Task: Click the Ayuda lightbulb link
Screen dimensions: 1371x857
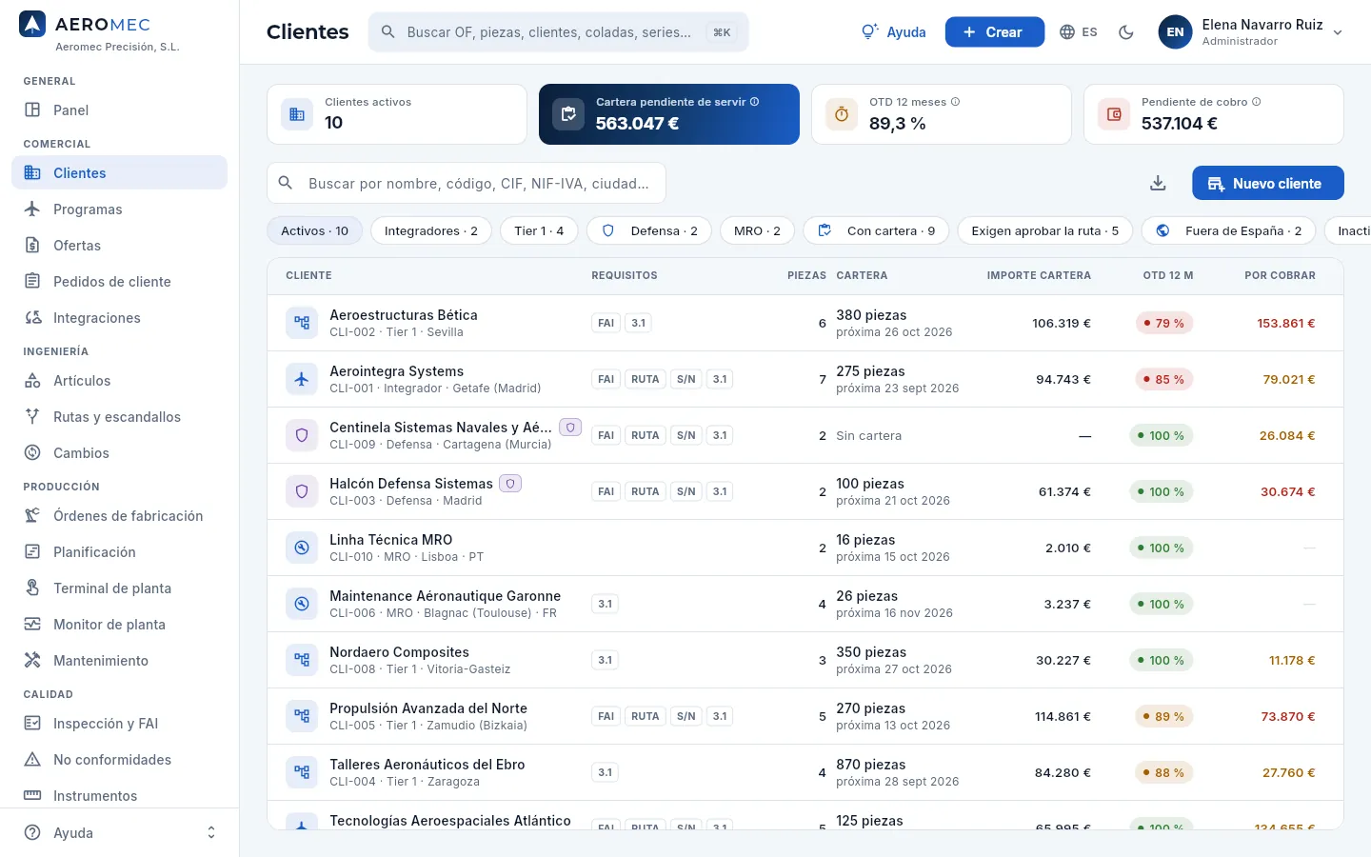Action: 893,32
